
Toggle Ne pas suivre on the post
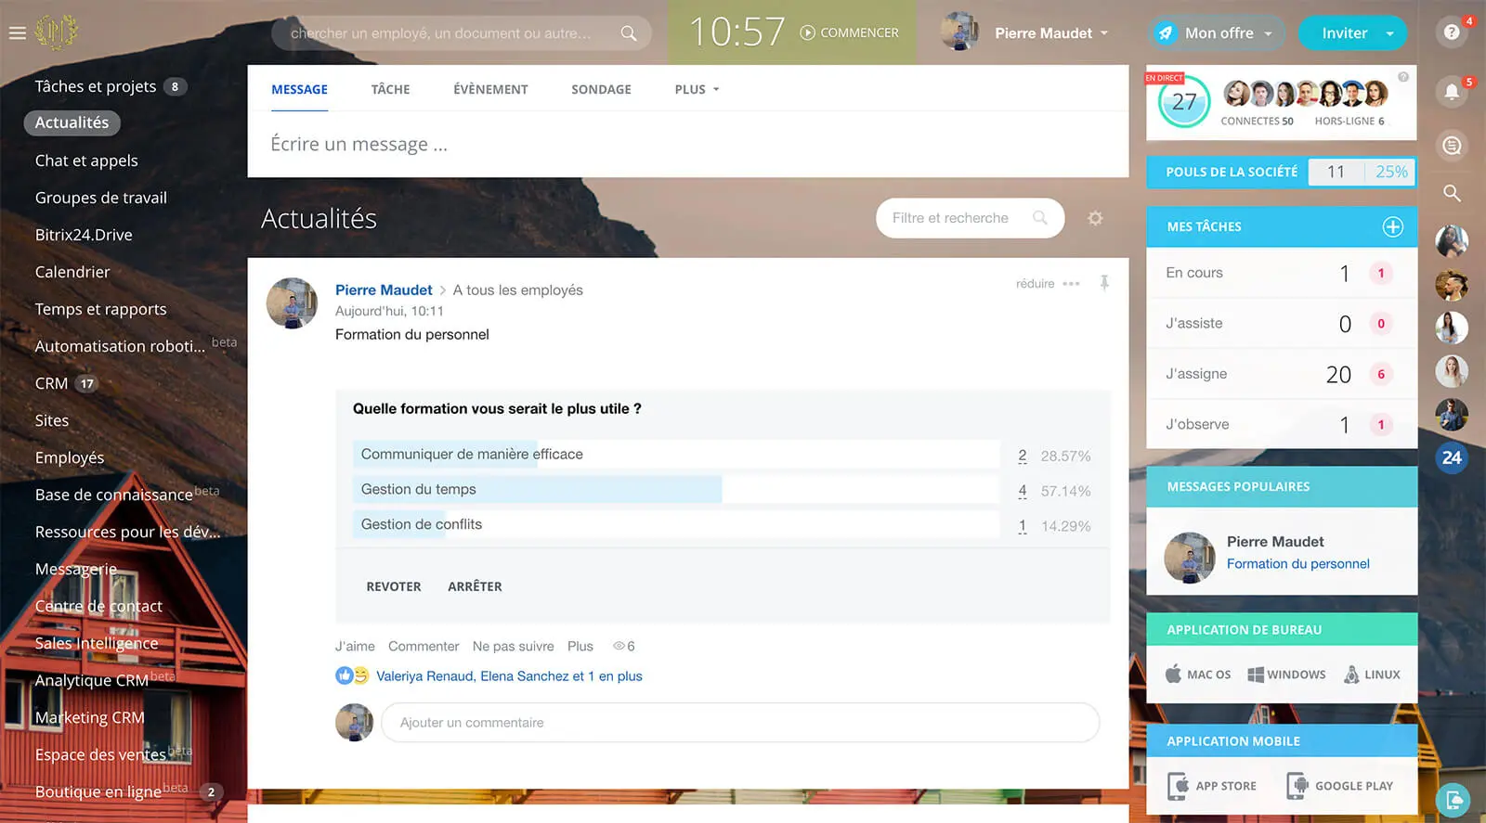coord(513,646)
